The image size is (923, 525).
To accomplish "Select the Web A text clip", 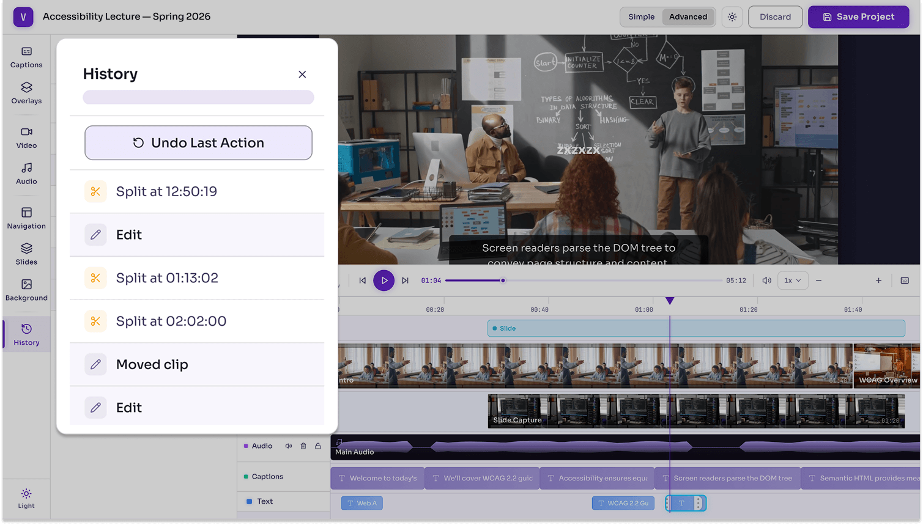I will point(362,503).
